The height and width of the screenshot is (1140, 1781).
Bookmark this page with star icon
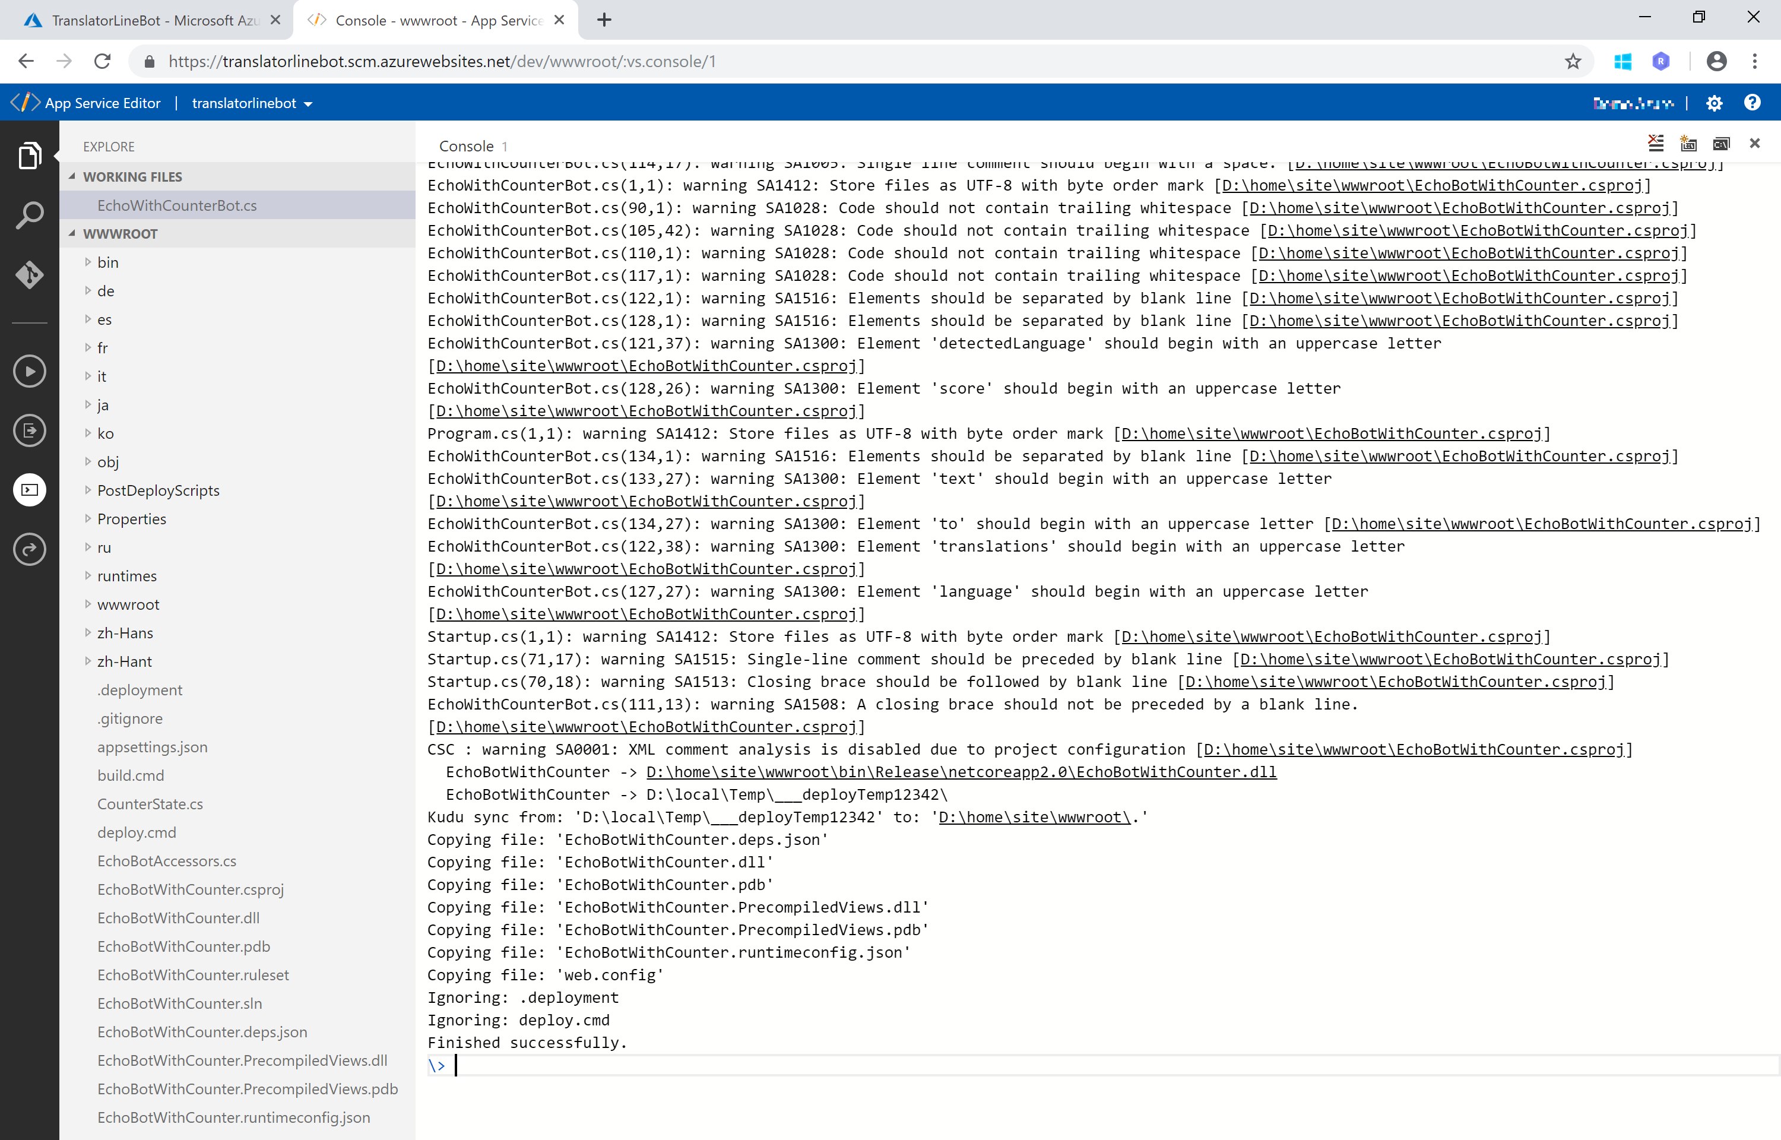pyautogui.click(x=1573, y=61)
